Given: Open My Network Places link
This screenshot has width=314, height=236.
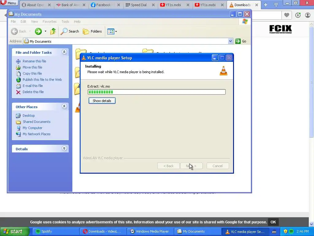Looking at the screenshot, I should (36, 134).
